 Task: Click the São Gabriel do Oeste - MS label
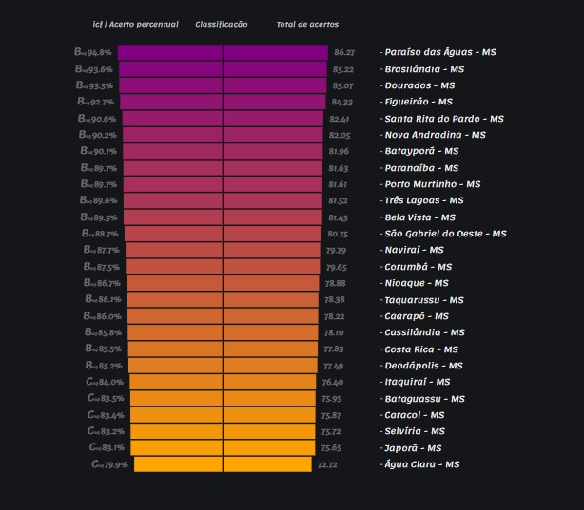tap(445, 234)
